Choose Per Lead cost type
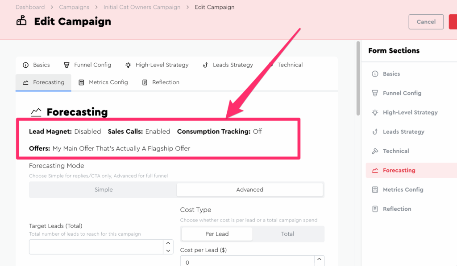The width and height of the screenshot is (457, 266). point(217,234)
